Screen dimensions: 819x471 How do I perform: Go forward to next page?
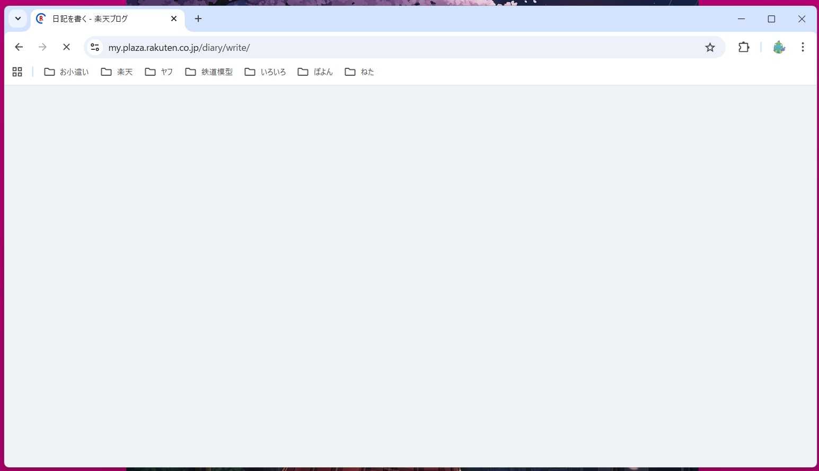point(42,47)
